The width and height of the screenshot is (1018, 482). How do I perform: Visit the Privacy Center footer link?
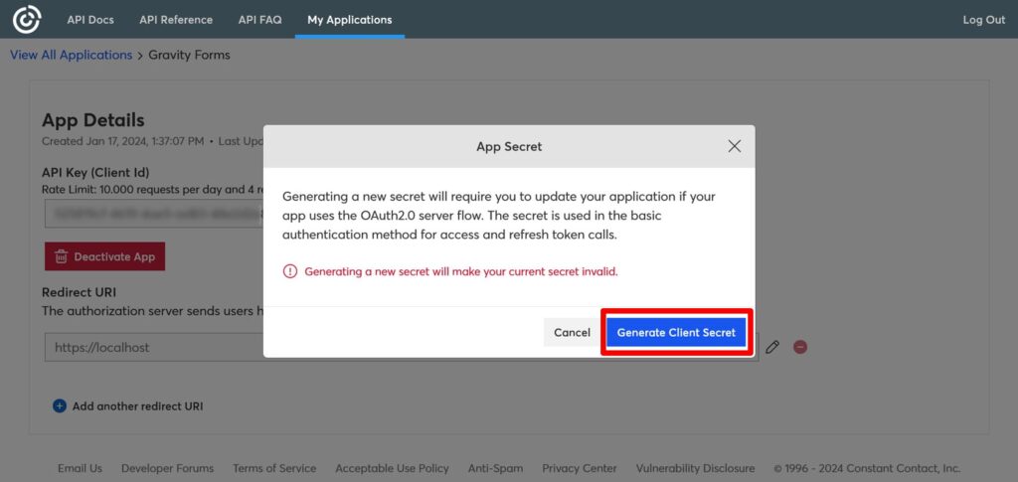579,468
